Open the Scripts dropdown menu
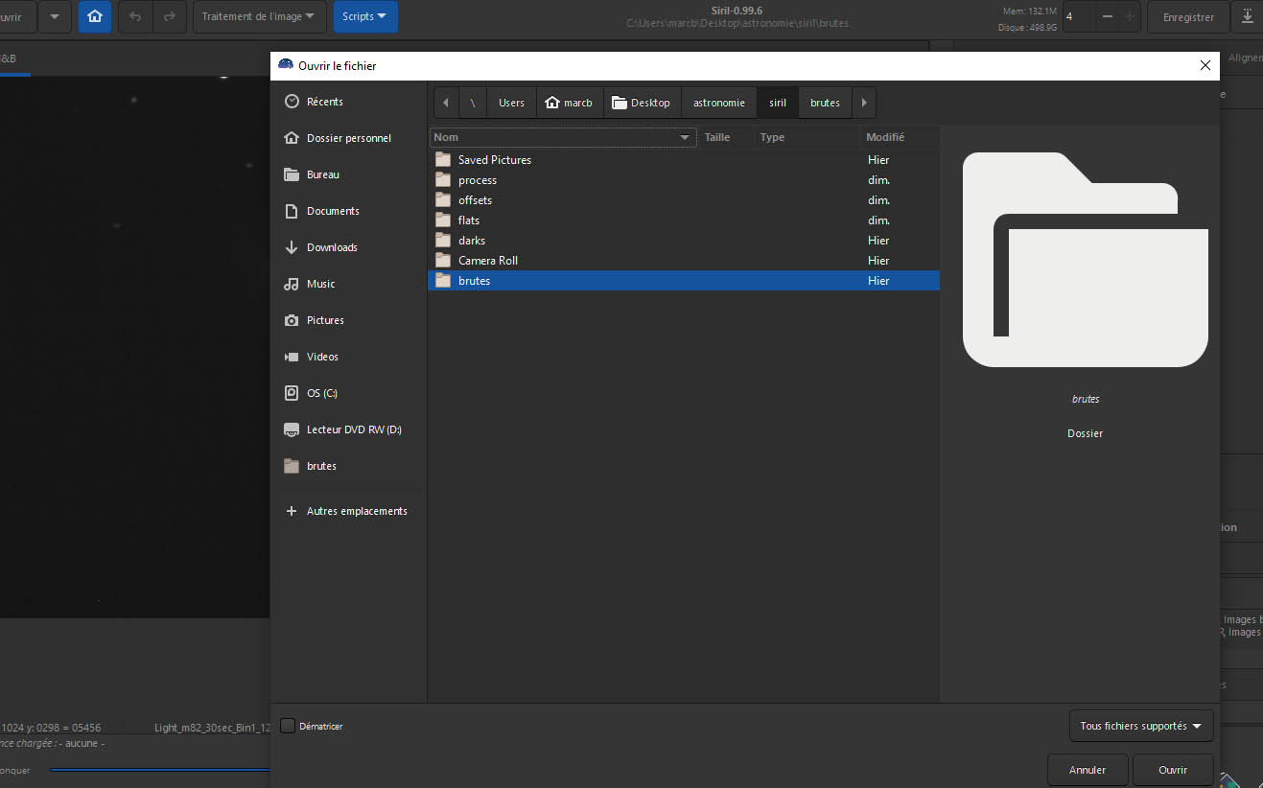This screenshot has width=1263, height=788. (x=364, y=16)
